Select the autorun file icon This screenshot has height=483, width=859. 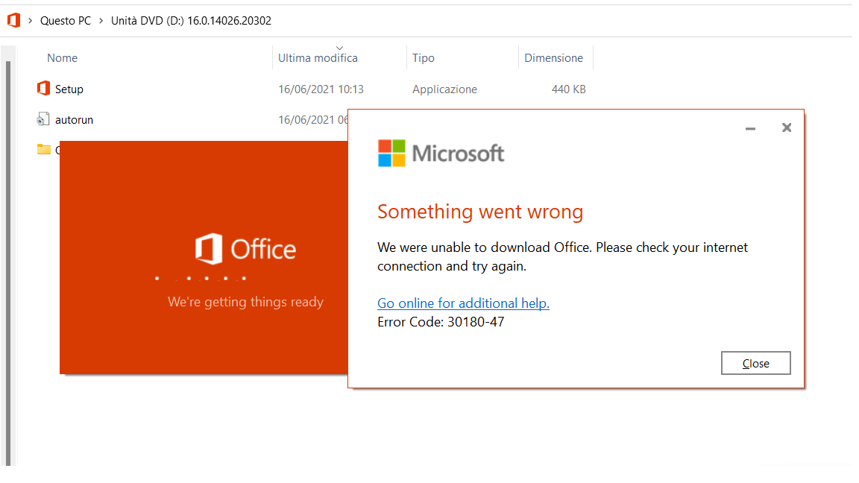[43, 119]
